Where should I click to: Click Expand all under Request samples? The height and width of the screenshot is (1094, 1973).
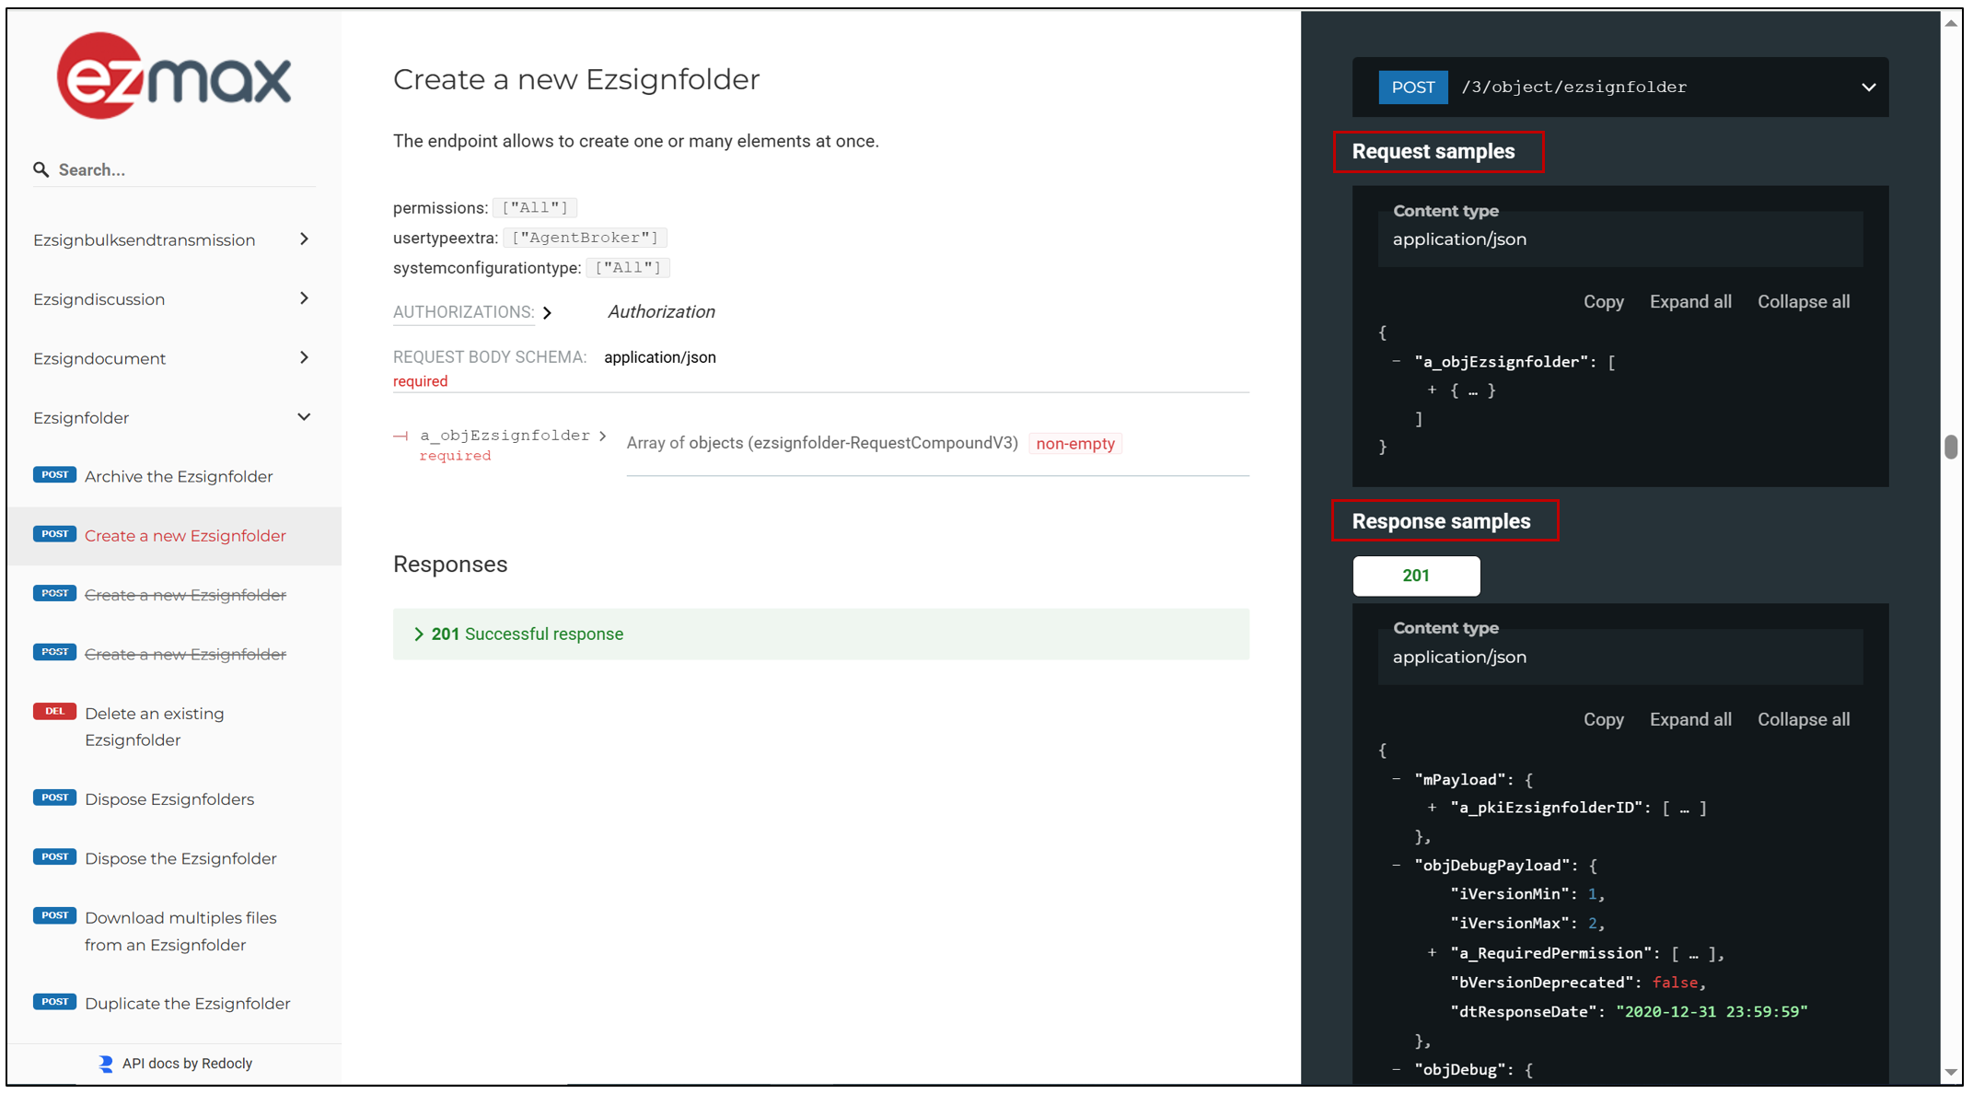pyautogui.click(x=1690, y=302)
